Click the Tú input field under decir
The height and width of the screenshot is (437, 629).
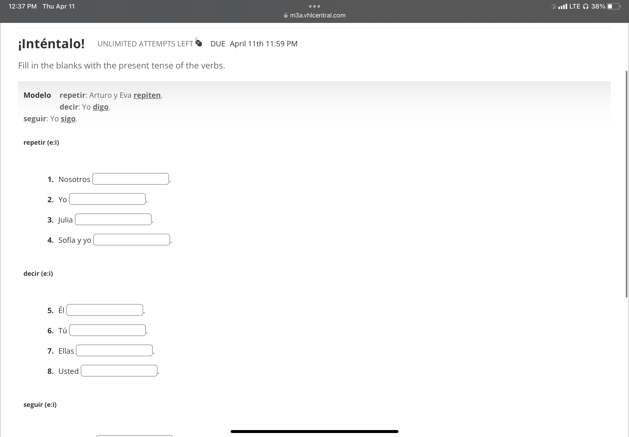[107, 330]
